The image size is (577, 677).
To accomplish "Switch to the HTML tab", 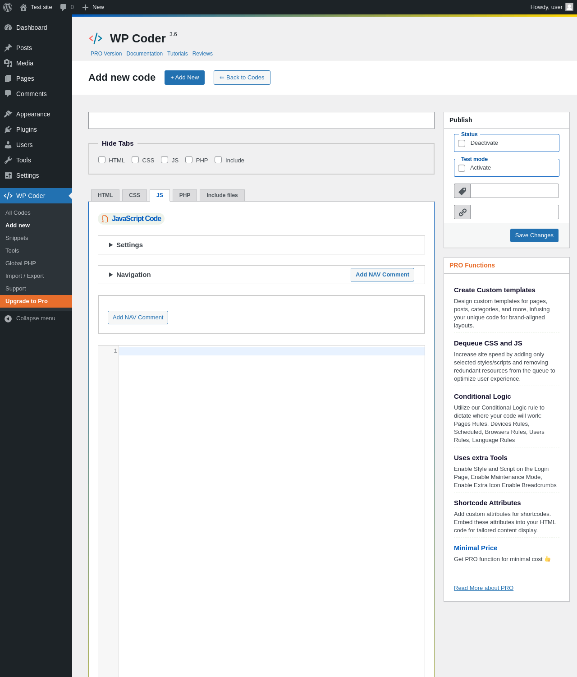I will coord(105,195).
